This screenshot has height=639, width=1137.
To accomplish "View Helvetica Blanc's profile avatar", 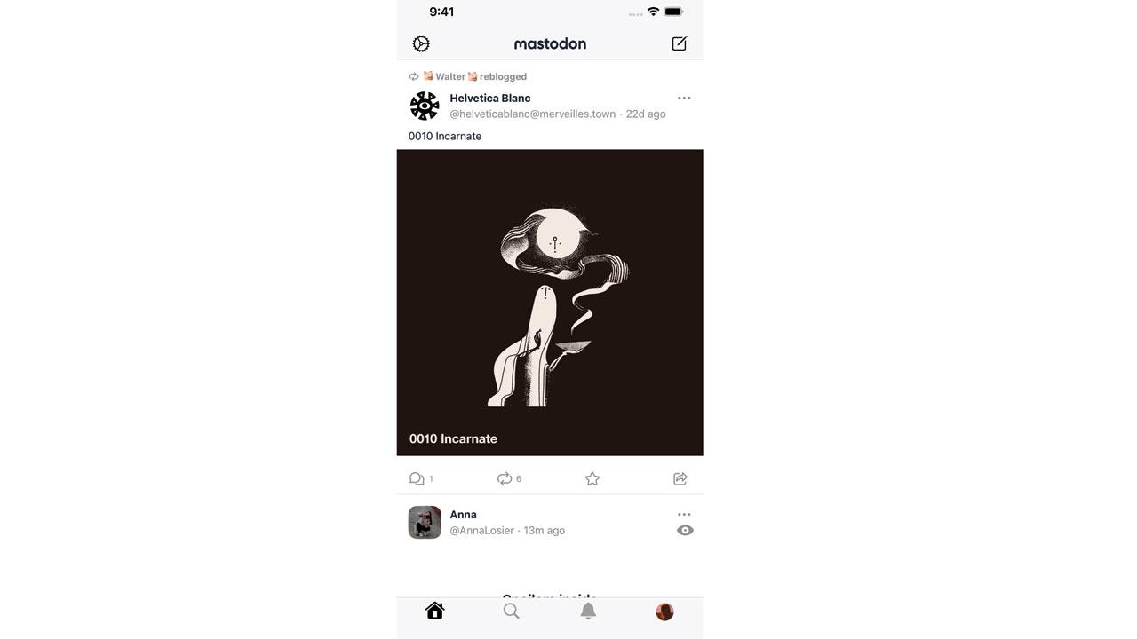I will 425,106.
